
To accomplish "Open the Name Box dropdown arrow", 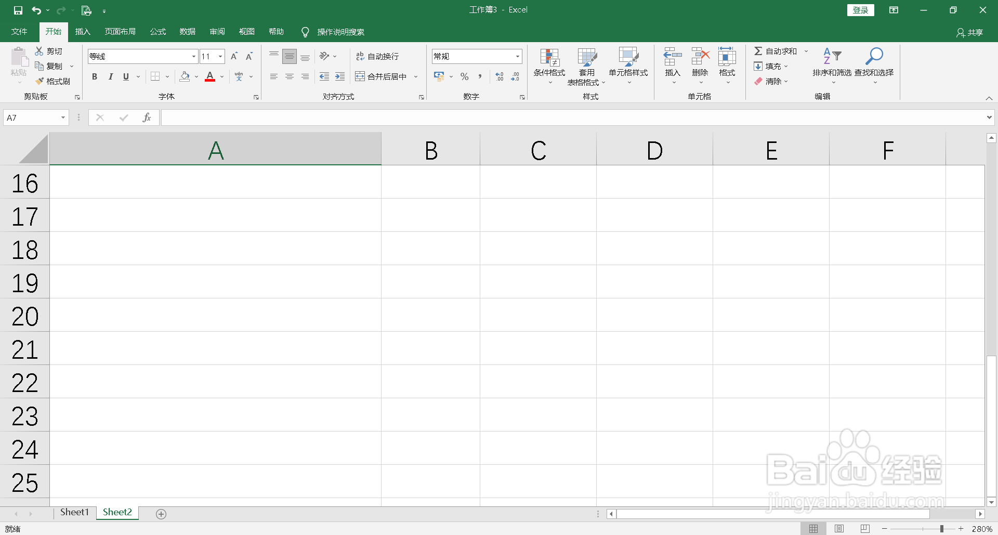I will [x=63, y=118].
